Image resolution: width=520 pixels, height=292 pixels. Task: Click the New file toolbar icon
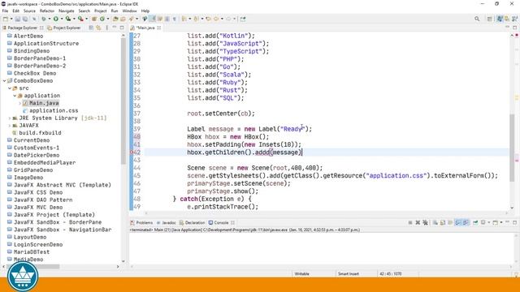[x=6, y=19]
